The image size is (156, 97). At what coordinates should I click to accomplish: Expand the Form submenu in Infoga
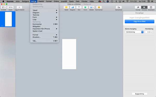[44, 17]
